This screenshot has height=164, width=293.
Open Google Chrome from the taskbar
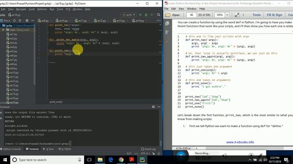tap(121, 160)
